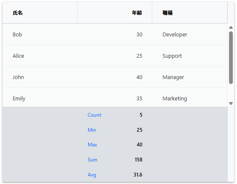Select the Alice name cell
The width and height of the screenshot is (237, 184).
click(x=40, y=56)
